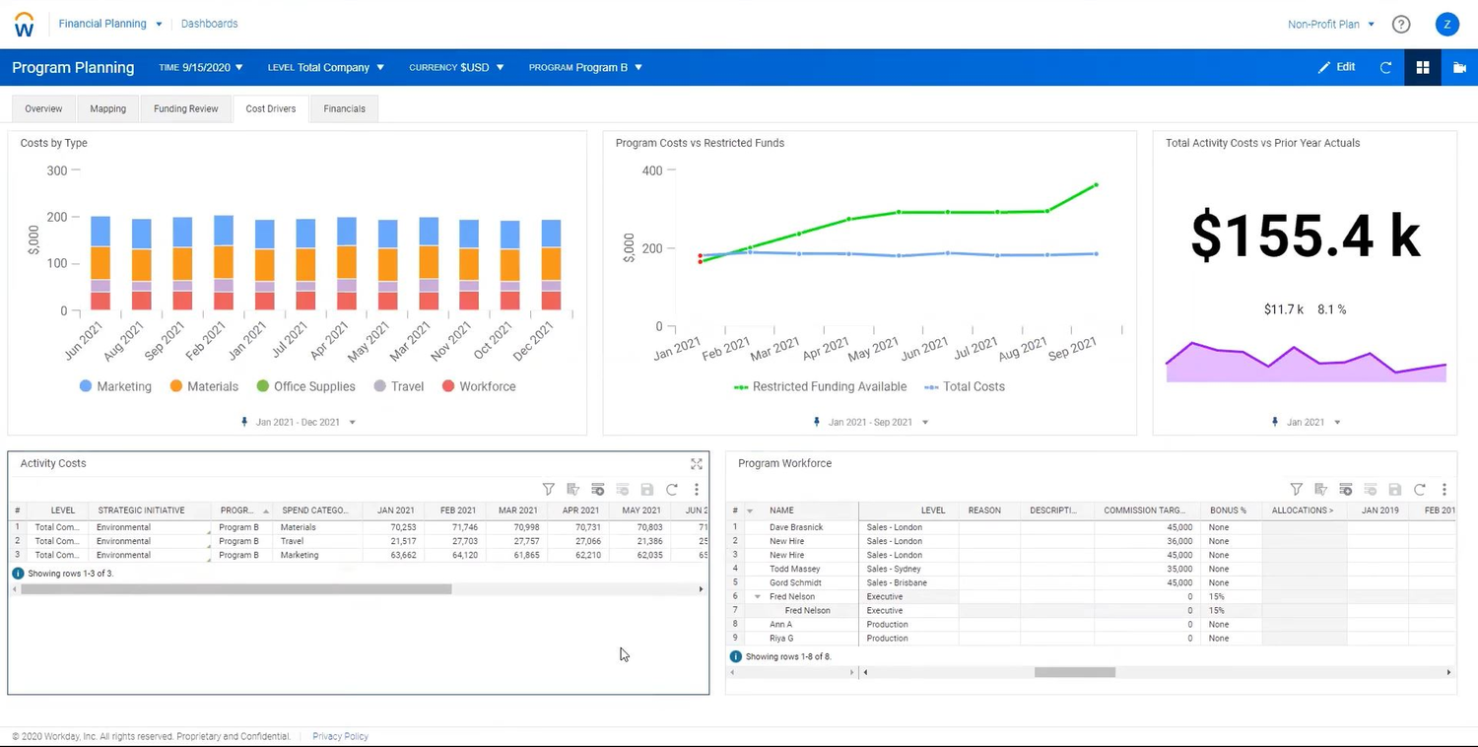Expand Activity Costs to full screen
This screenshot has width=1478, height=747.
click(697, 463)
